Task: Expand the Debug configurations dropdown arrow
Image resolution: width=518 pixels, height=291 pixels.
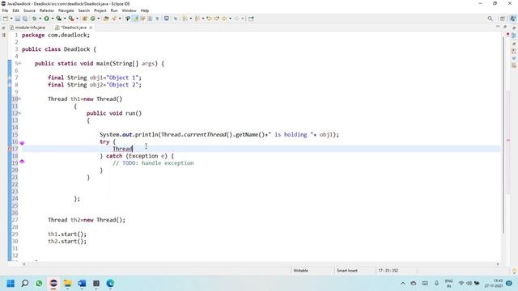Action: coord(40,19)
